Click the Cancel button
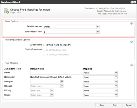Screen dimensions: 137x108 click(x=128, y=105)
